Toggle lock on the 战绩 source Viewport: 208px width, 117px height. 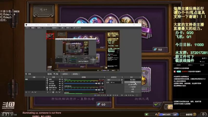click(x=62, y=79)
